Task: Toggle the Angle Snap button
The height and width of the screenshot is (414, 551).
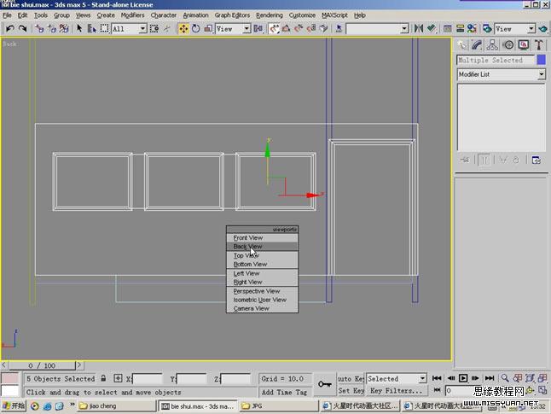Action: click(x=287, y=28)
